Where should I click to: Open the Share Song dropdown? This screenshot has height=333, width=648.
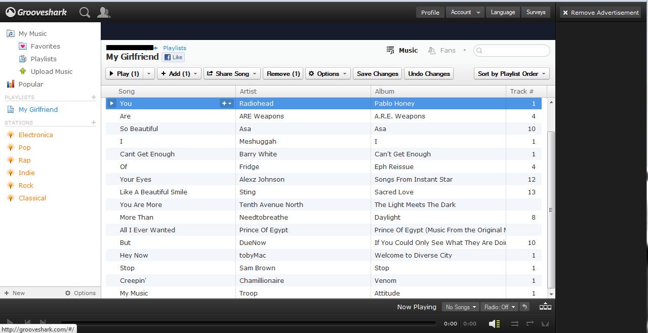(232, 73)
